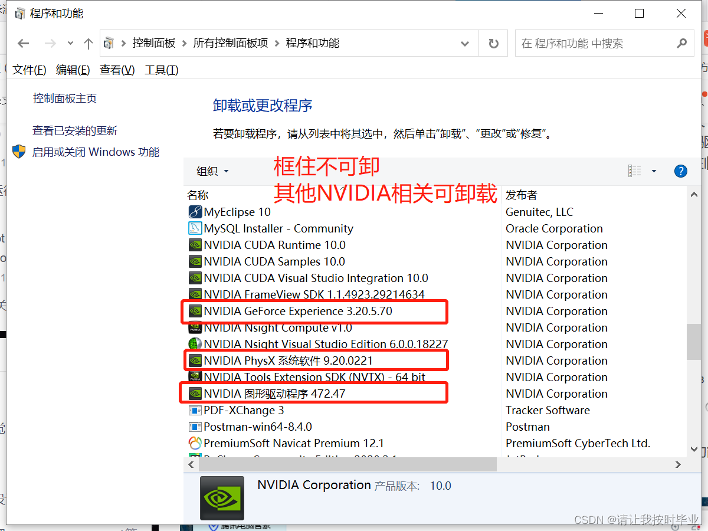Viewport: 708px width, 531px height.
Task: Click NVIDIA CUDA Visual Studio Integration icon
Action: click(x=195, y=278)
